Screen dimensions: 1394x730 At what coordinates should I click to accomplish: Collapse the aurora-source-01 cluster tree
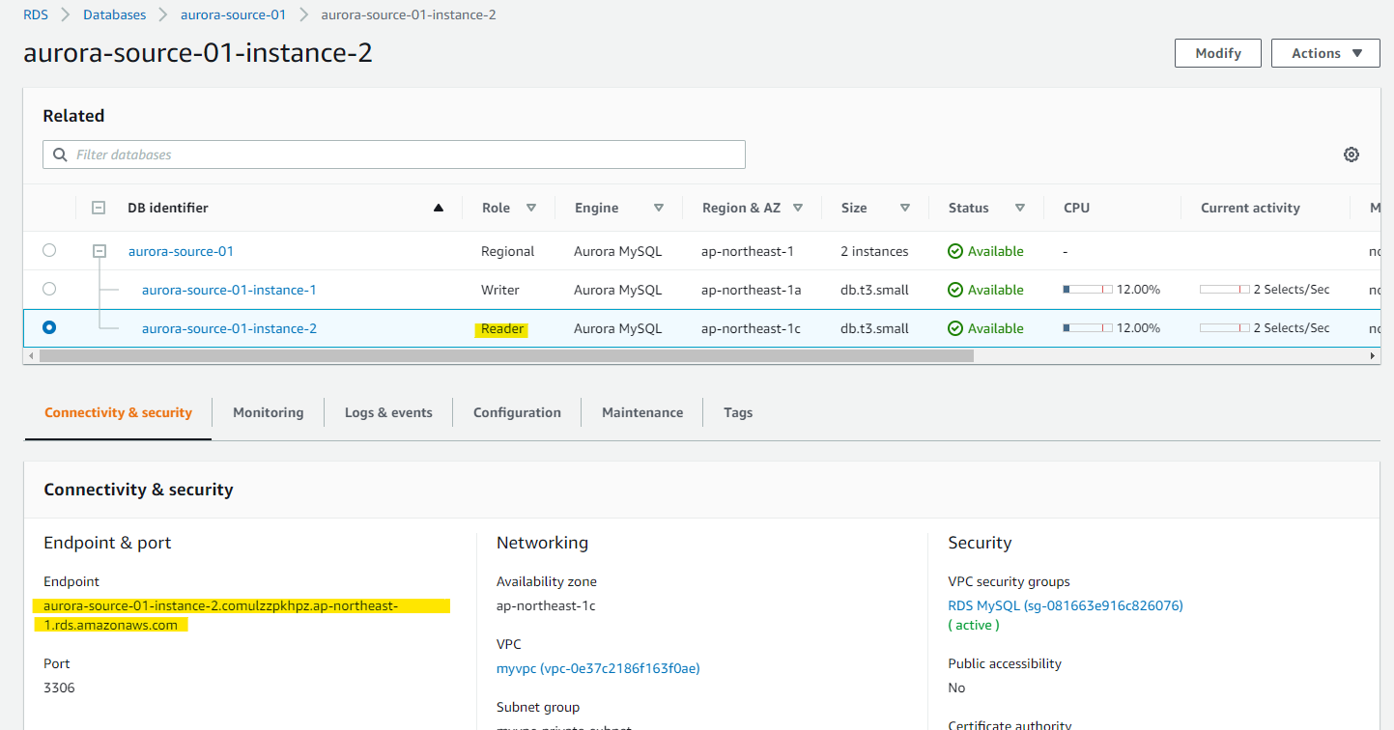(99, 251)
